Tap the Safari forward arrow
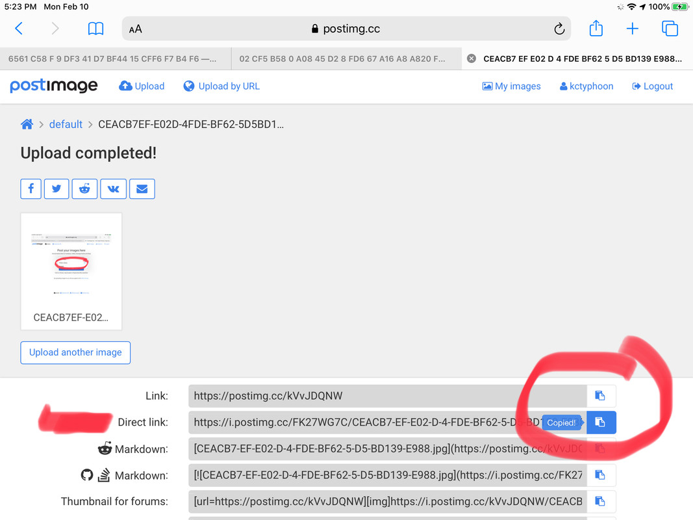The width and height of the screenshot is (693, 520). (55, 29)
